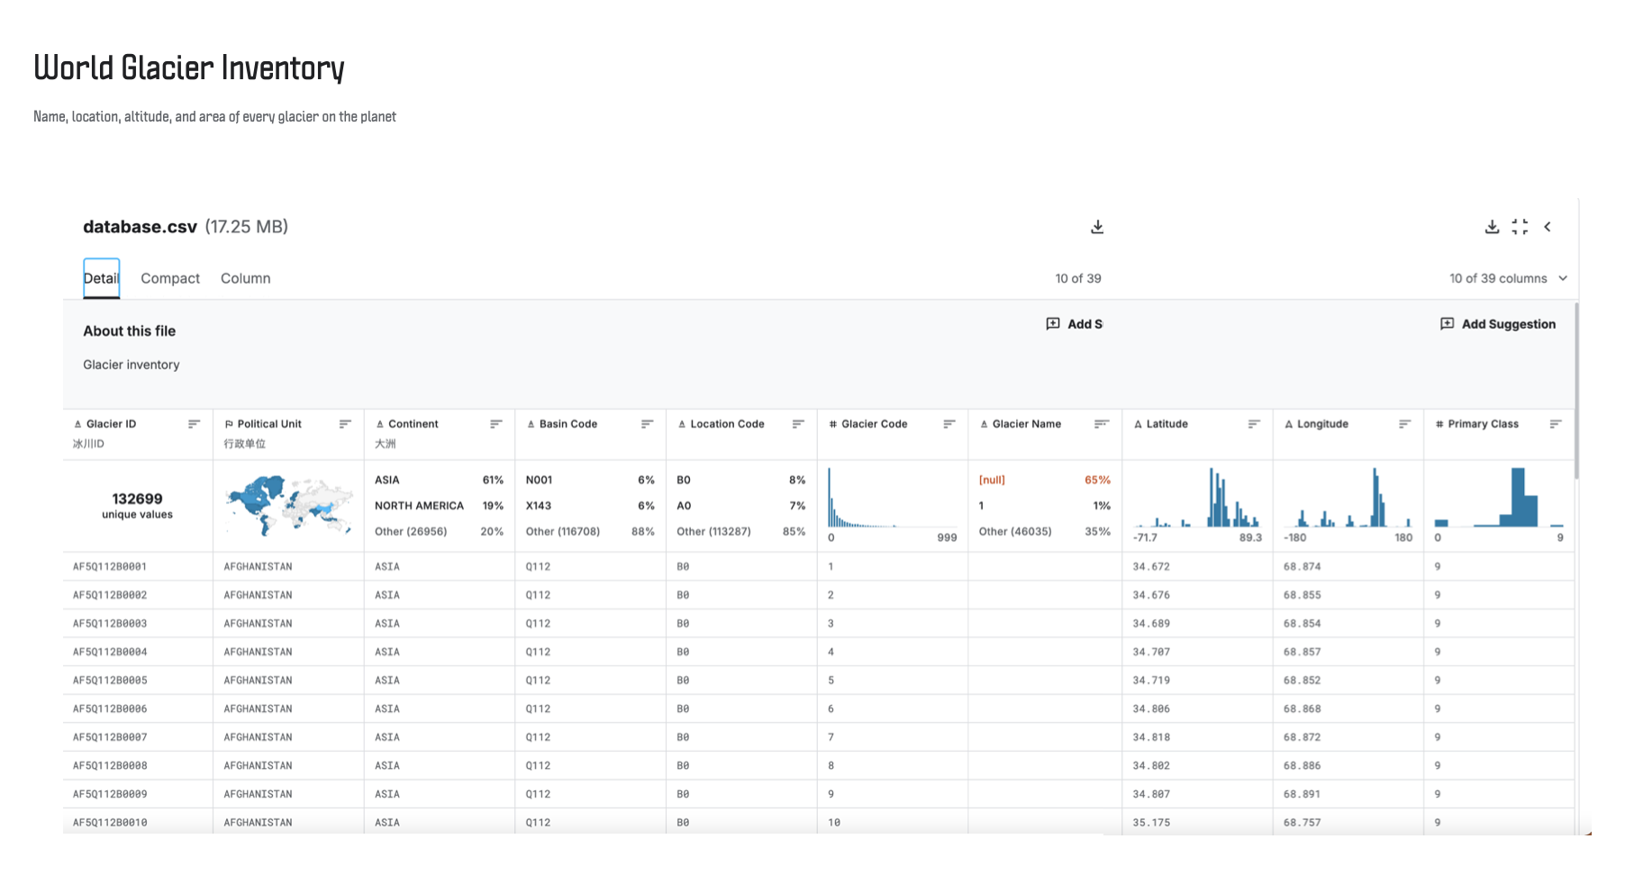1634x884 pixels.
Task: Open sort menu of Basin Code column
Action: [647, 424]
